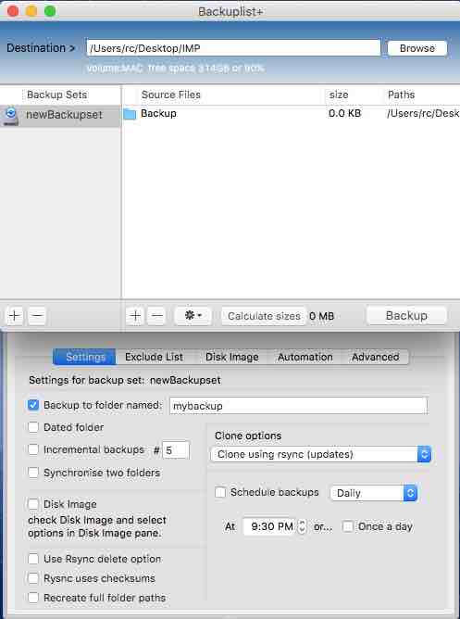This screenshot has height=619, width=460.
Task: Enable Use Rsync delete option
Action: click(33, 559)
